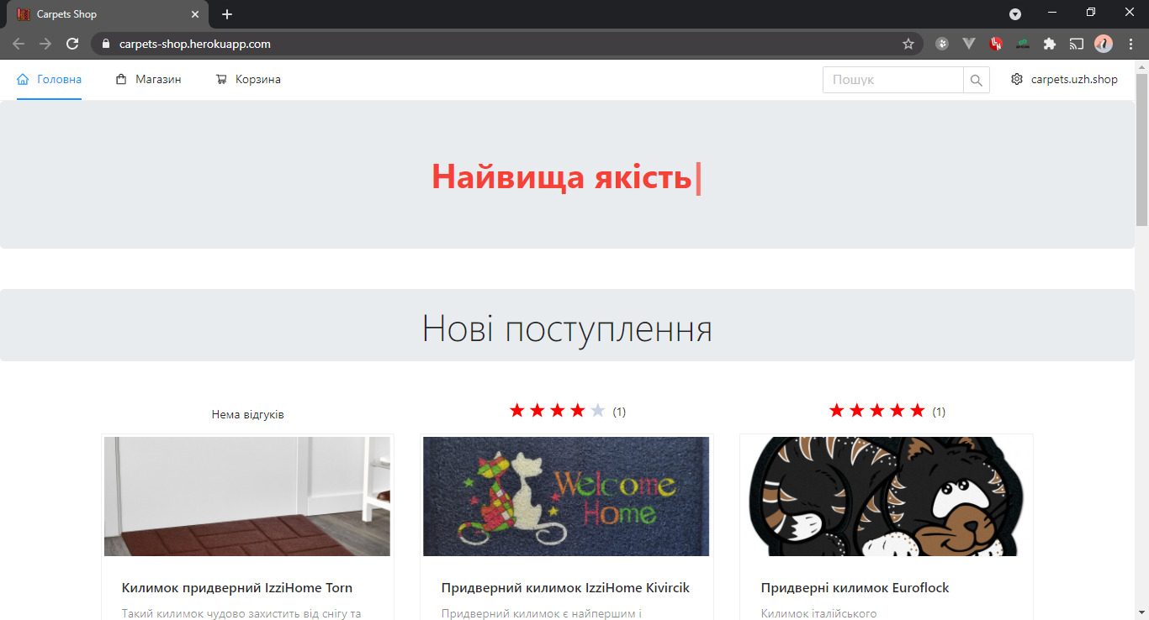Open tab search dropdown arrow
This screenshot has width=1149, height=620.
point(1015,14)
